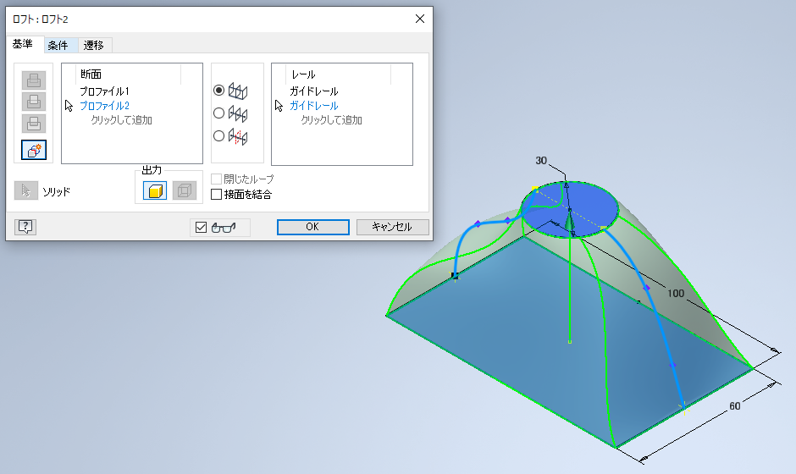Click the 30 dimension value in model

(541, 160)
